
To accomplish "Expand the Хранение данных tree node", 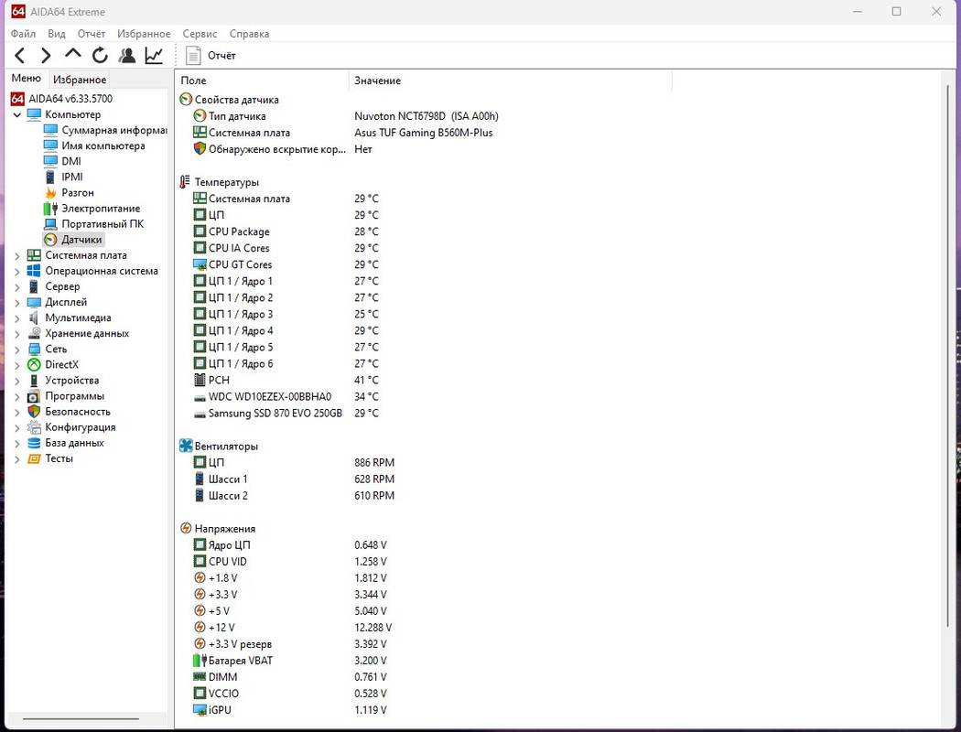I will (x=17, y=334).
